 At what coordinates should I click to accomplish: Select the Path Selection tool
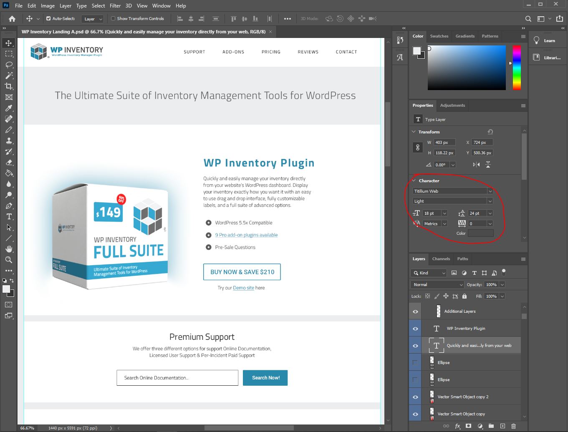[x=8, y=227]
